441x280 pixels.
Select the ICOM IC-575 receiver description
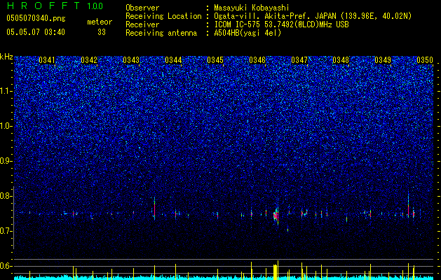(282, 24)
